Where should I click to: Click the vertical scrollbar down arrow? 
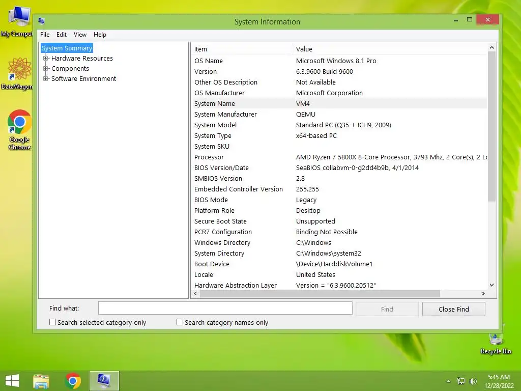point(492,285)
